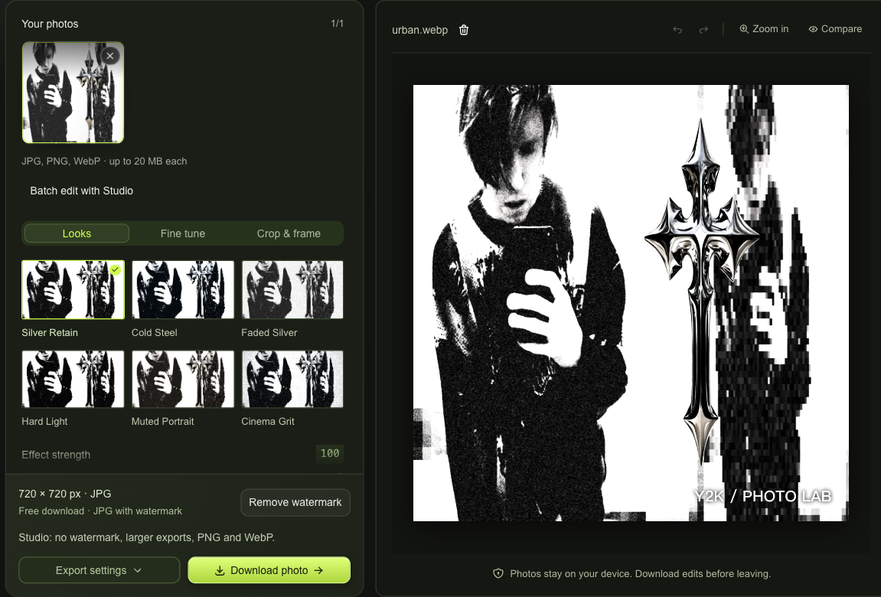Remove the uploaded photo with the X
Viewport: 881px width, 597px height.
point(110,56)
